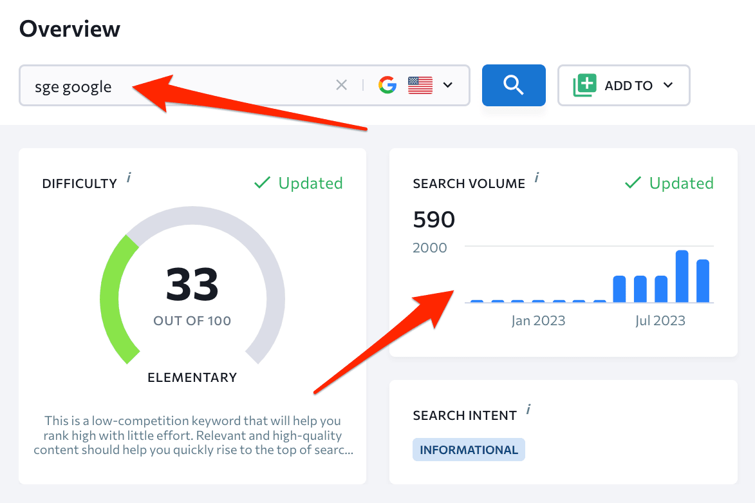Screen dimensions: 755x503
Task: Click the tallest bar in the search volume chart
Action: 682,276
